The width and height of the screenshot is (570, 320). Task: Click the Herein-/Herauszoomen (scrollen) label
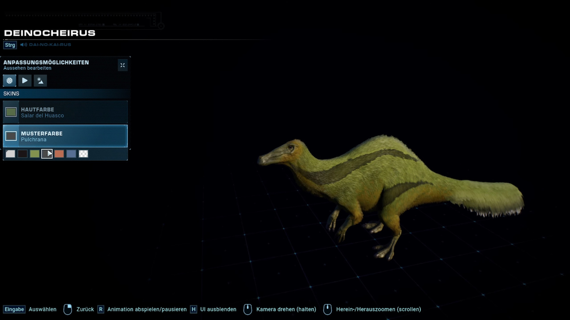click(379, 309)
